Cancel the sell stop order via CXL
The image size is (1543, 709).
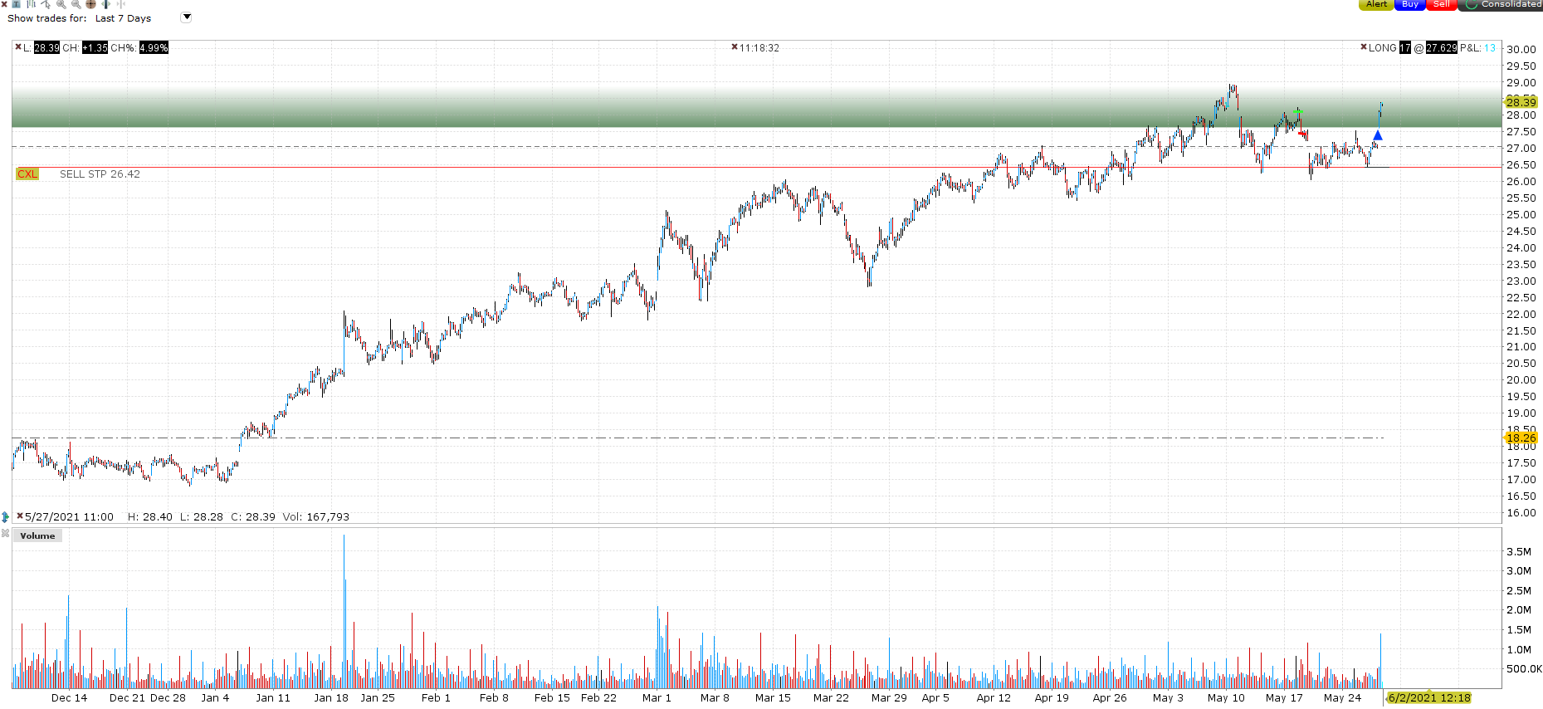(x=27, y=174)
